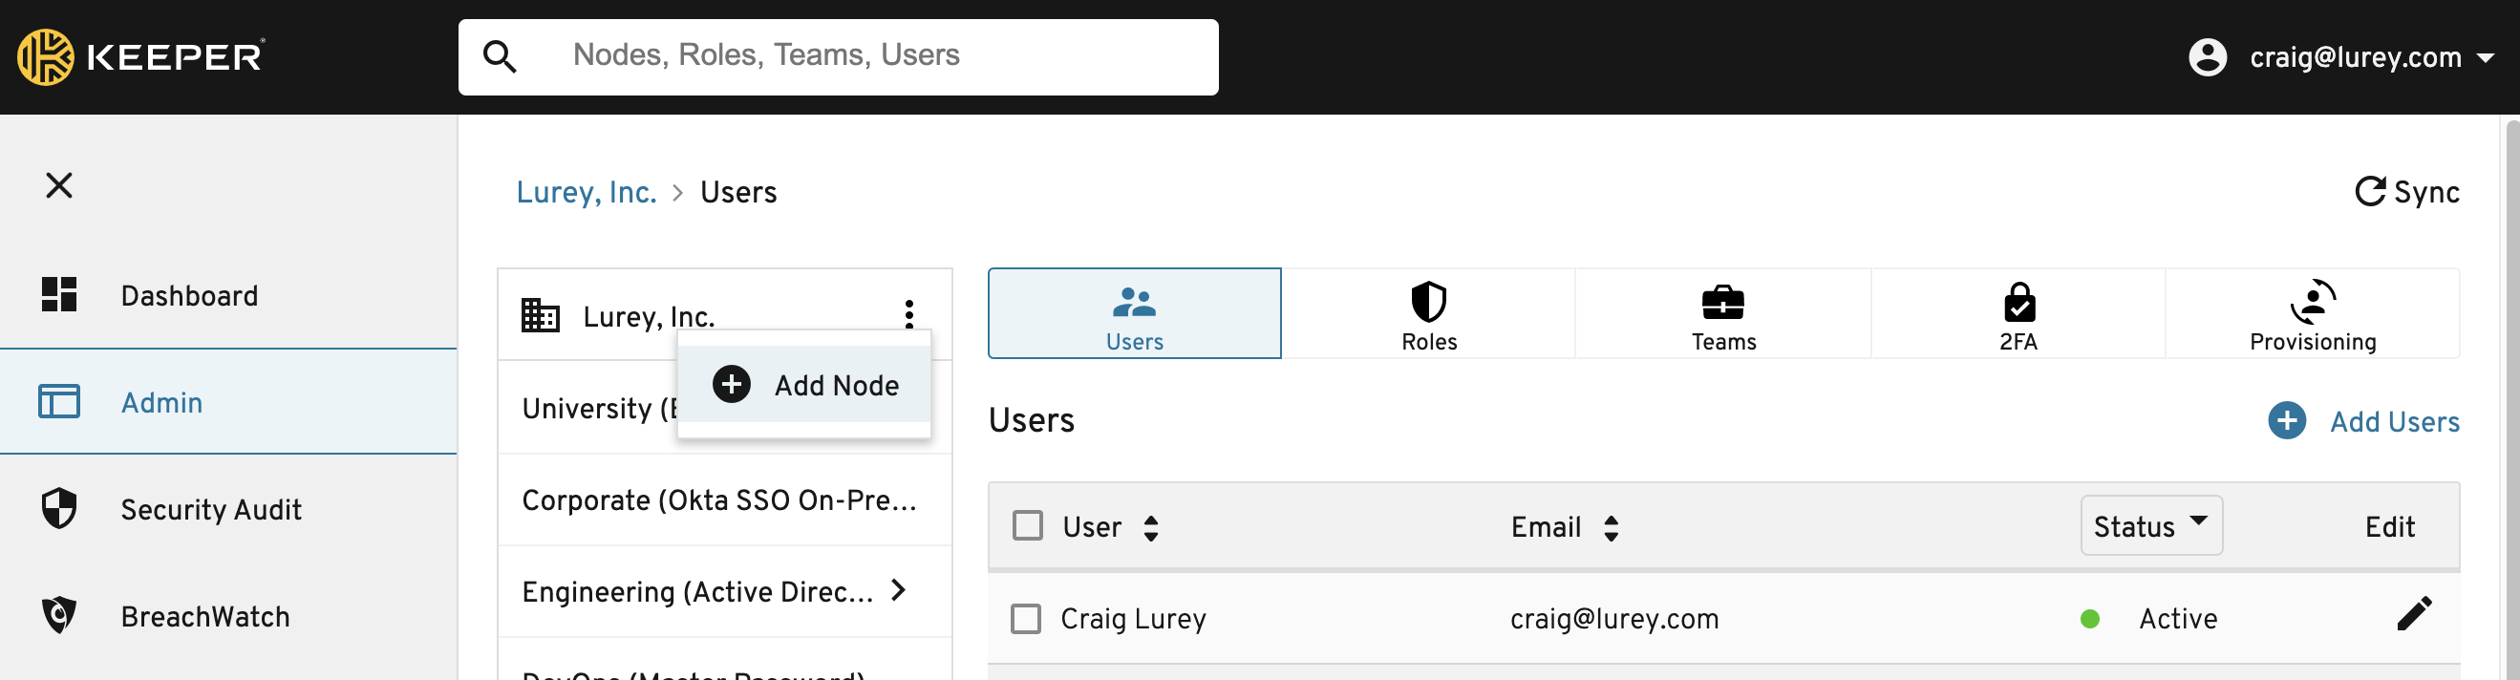Click the search magnifier icon

500,56
